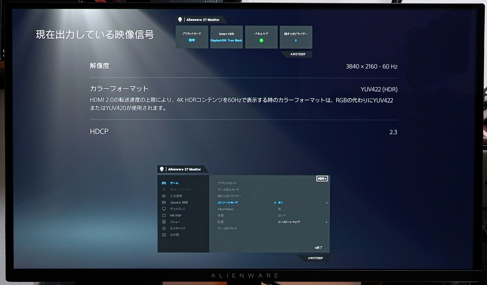This screenshot has width=487, height=285.
Task: Open the ディスプレイ menu category
Action: pos(178,209)
